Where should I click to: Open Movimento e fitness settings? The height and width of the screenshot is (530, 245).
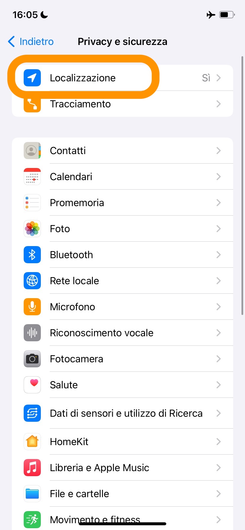[95, 519]
